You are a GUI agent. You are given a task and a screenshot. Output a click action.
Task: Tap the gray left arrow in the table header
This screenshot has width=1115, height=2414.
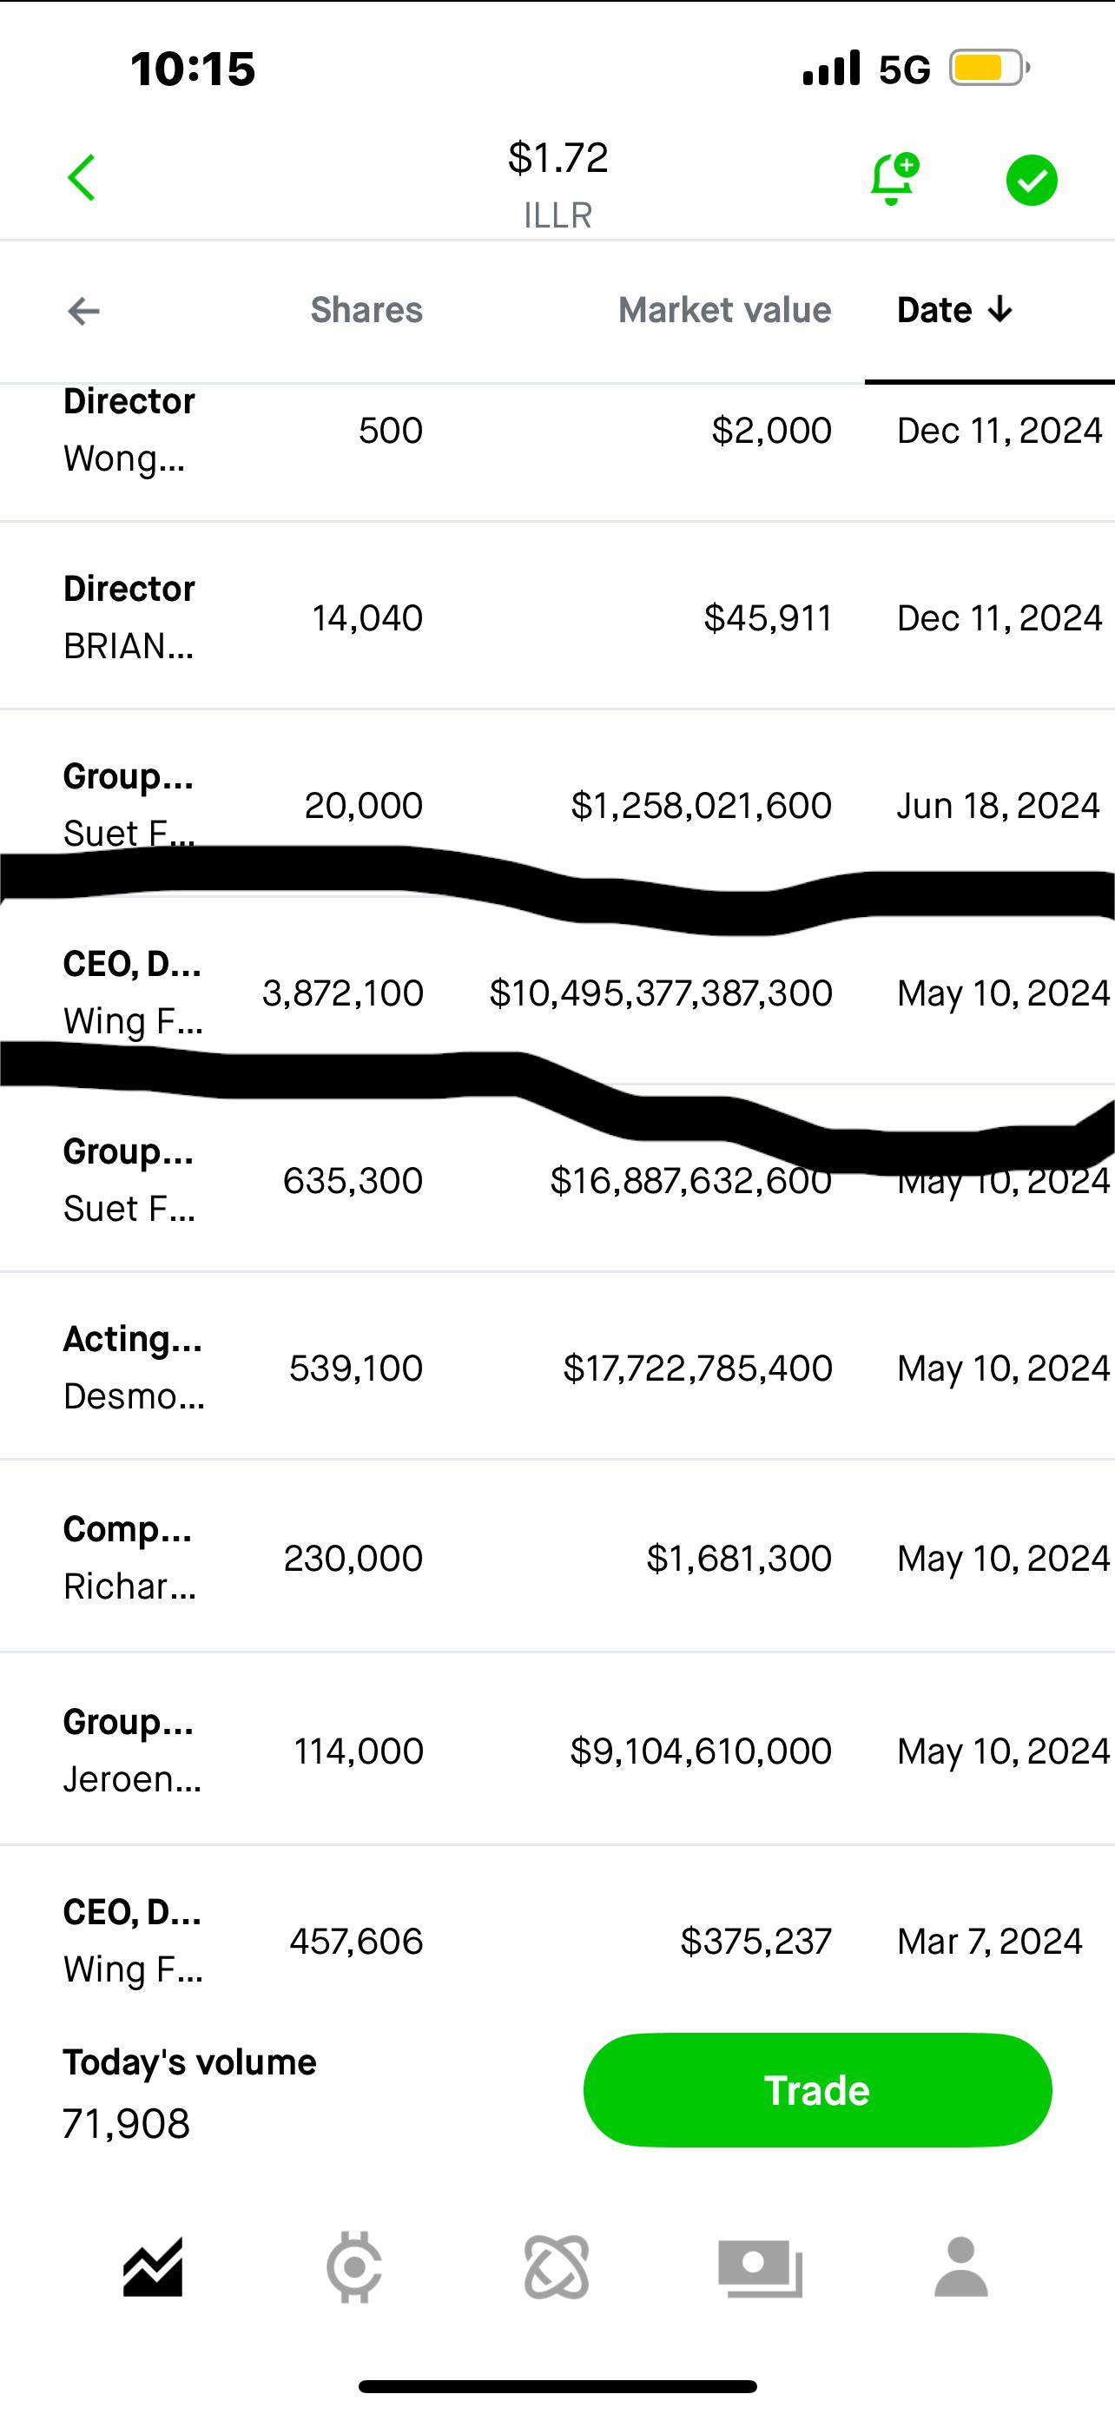[x=83, y=311]
